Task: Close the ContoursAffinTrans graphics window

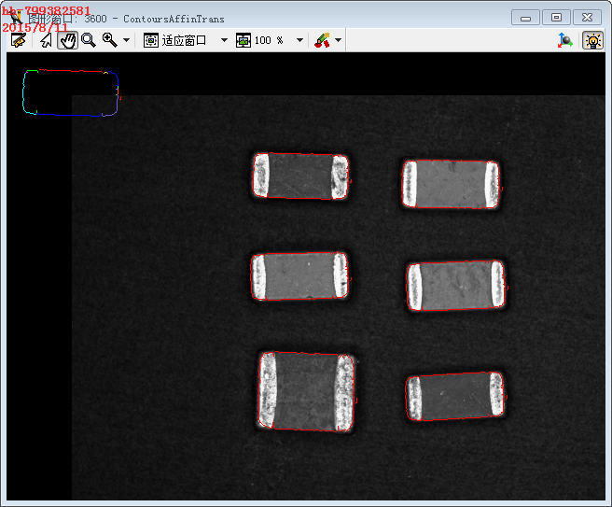Action: tap(587, 18)
